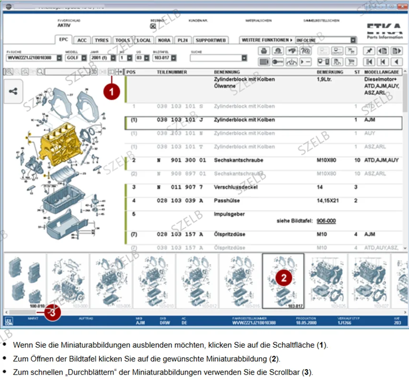Select row 038 103 101 J Zylinderblock

tap(263, 123)
